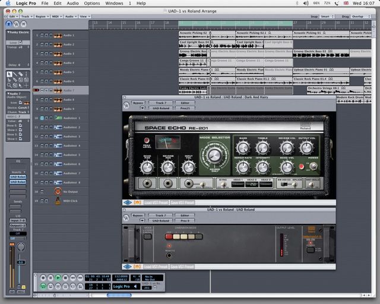The image size is (380, 304).
Task: Toggle the blue button on the Audiotest 1 track
Action: (x=42, y=118)
